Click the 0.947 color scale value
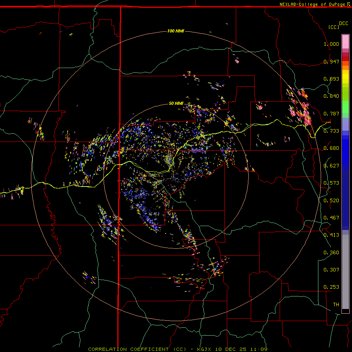Viewport: 352px width, 352px height. (331, 61)
